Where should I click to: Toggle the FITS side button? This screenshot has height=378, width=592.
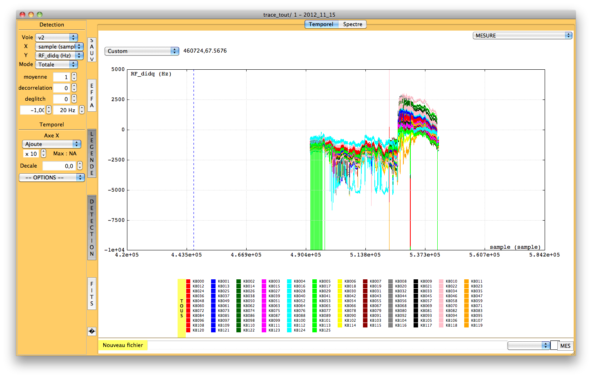92,294
